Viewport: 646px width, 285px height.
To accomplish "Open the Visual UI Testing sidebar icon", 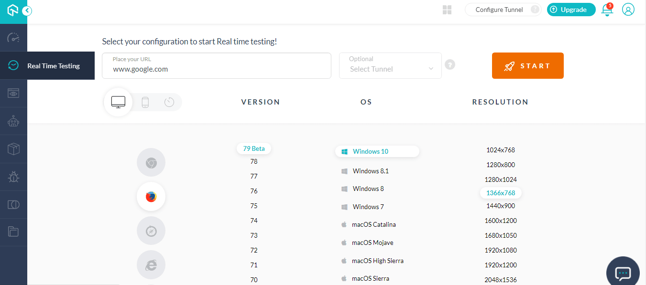I will (13, 93).
